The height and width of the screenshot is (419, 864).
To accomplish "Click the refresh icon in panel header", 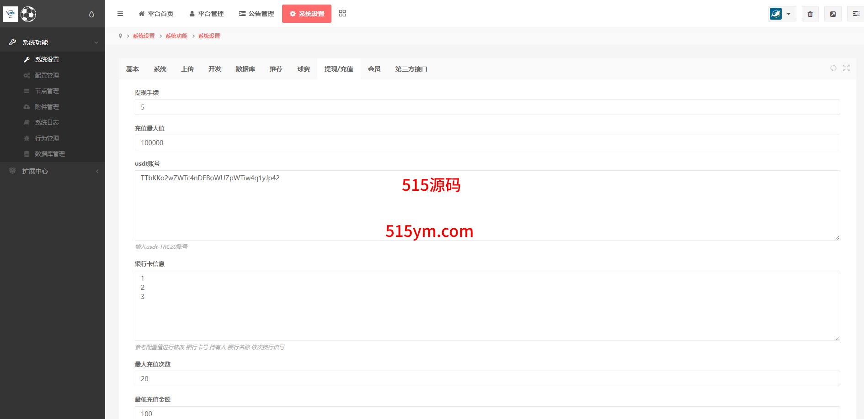I will pyautogui.click(x=833, y=68).
